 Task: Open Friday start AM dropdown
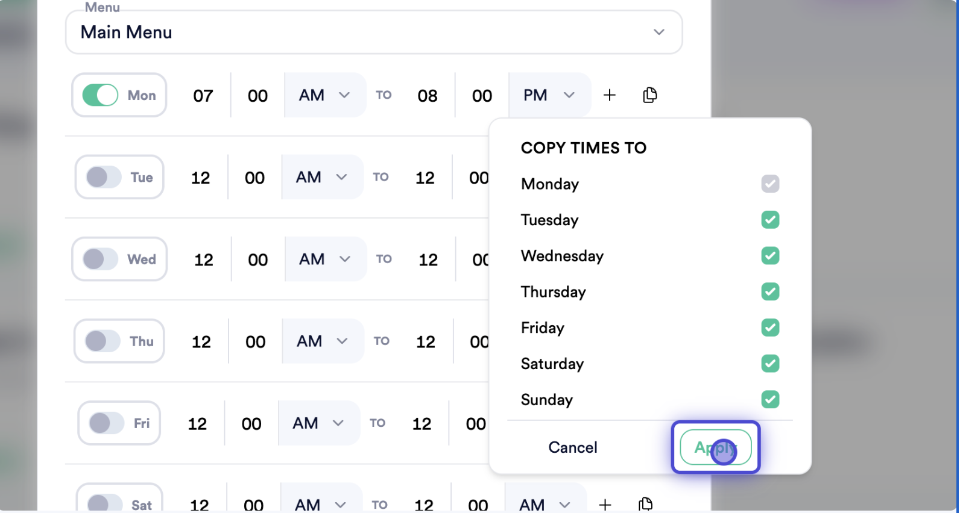[x=319, y=423]
